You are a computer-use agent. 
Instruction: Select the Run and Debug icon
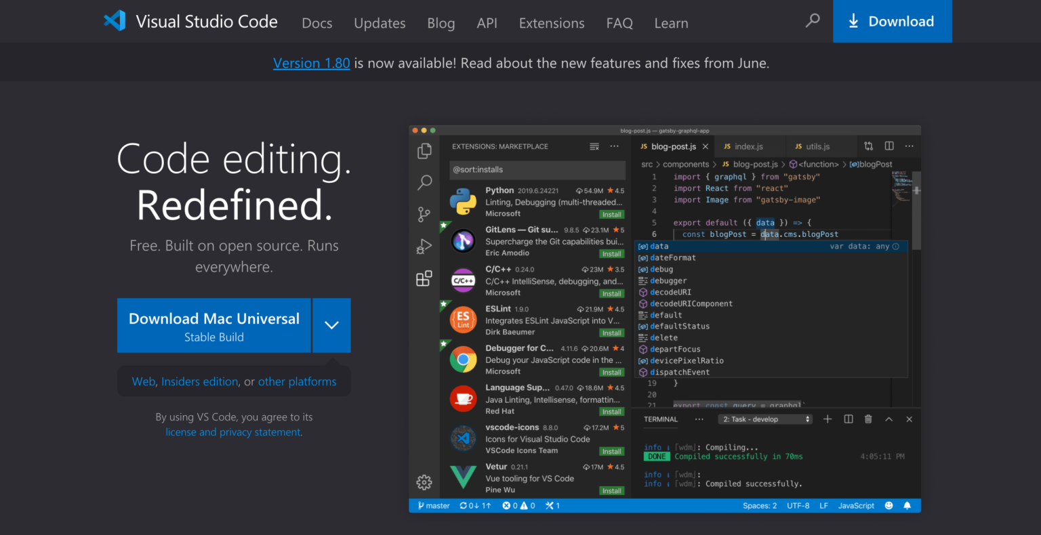pos(424,246)
